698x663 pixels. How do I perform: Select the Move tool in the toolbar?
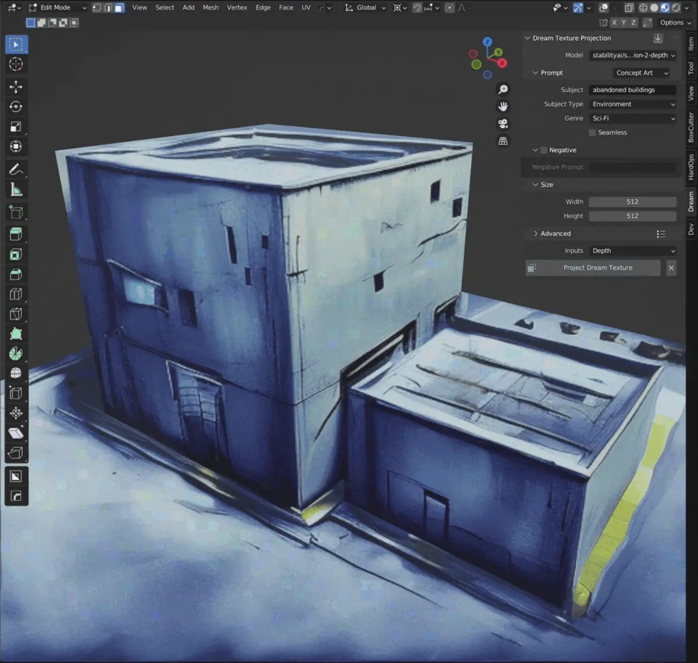16,87
